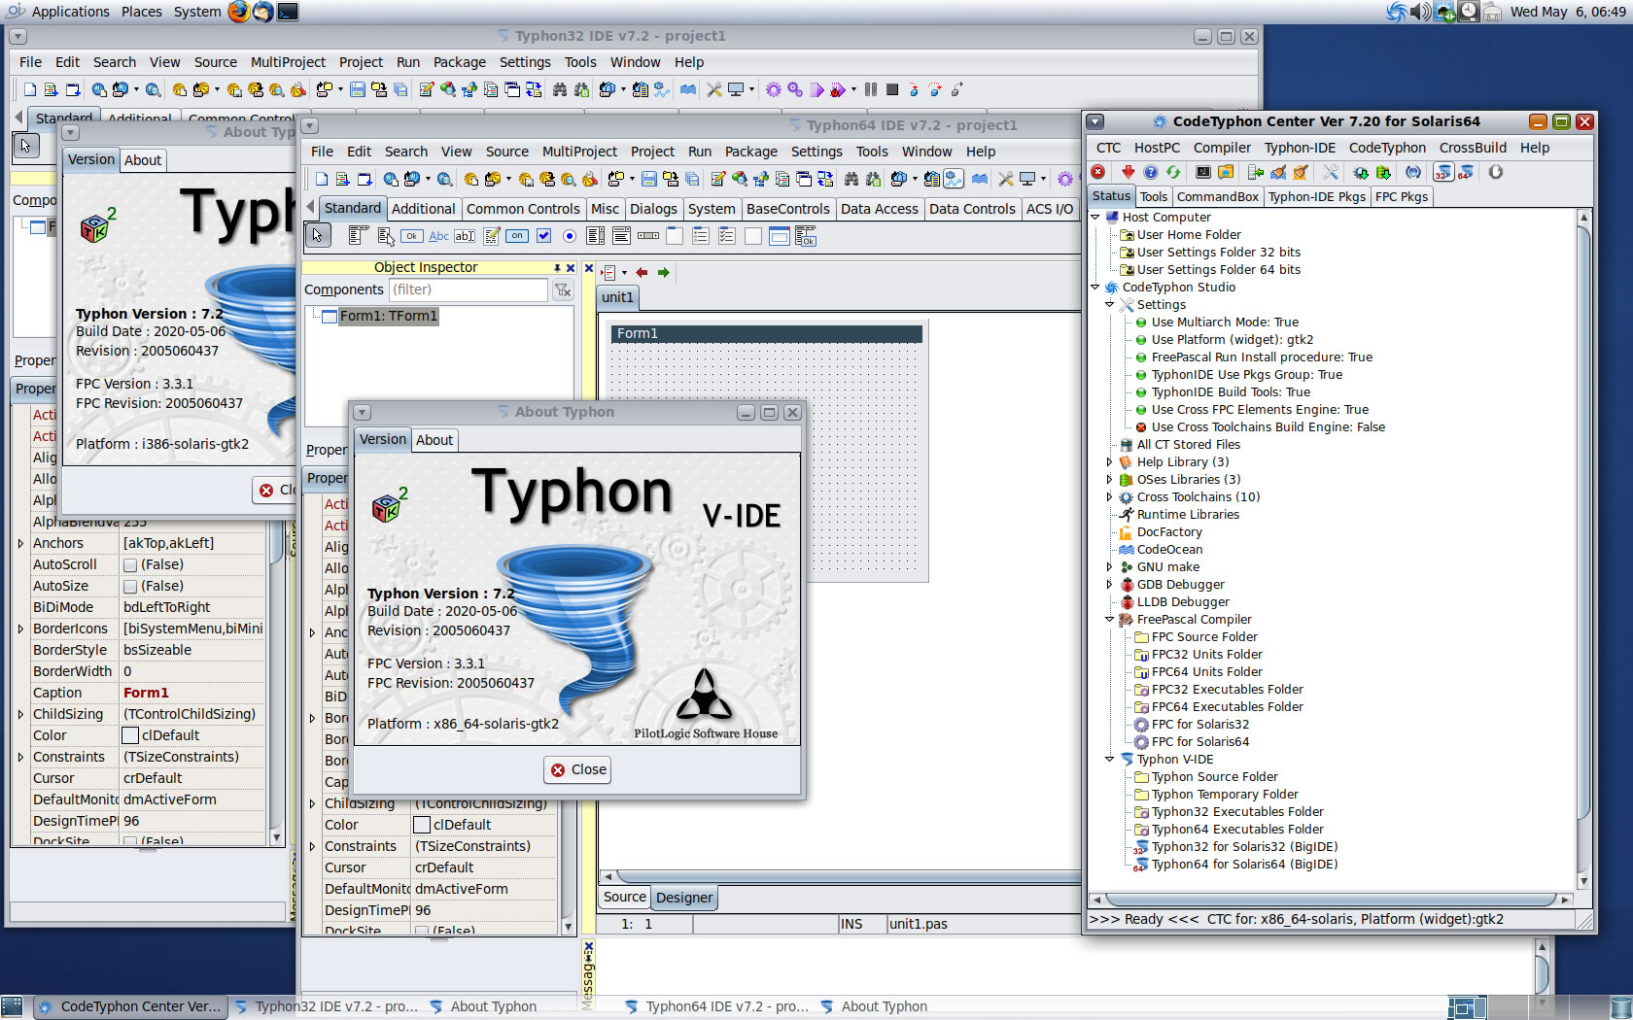
Task: Jump forward with the green arrow in editor
Action: (x=663, y=273)
